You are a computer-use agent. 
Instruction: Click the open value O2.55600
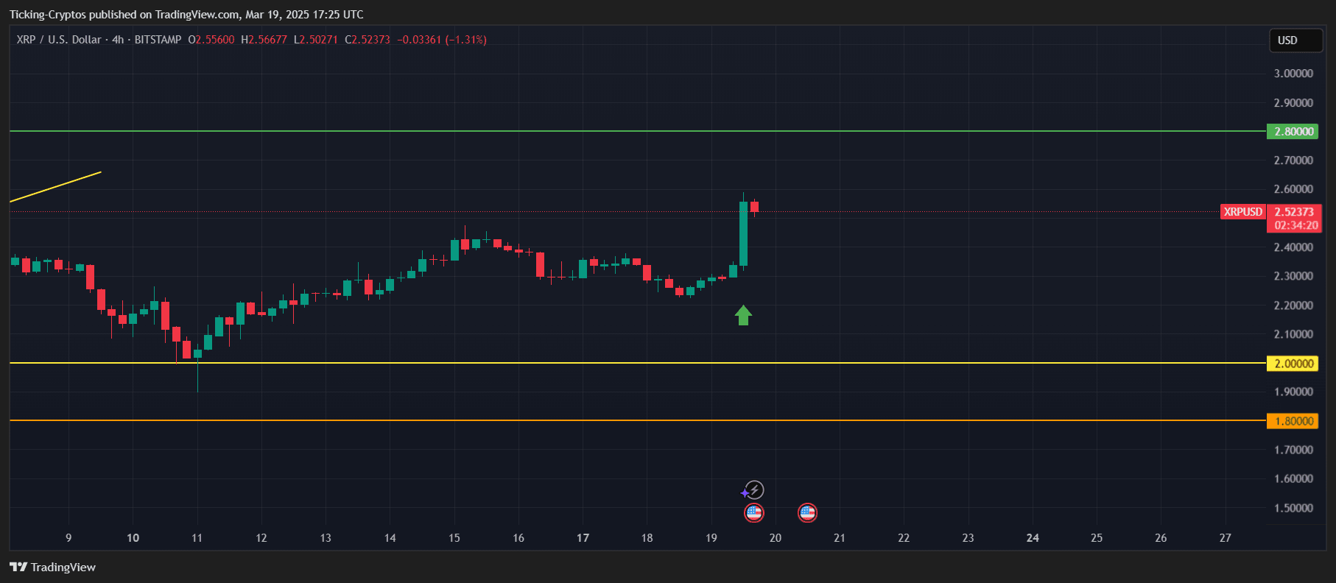[211, 40]
